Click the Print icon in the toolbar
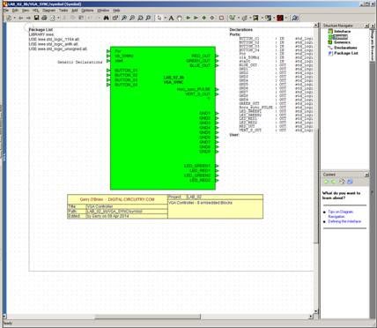The width and height of the screenshot is (377, 328). [x=44, y=18]
